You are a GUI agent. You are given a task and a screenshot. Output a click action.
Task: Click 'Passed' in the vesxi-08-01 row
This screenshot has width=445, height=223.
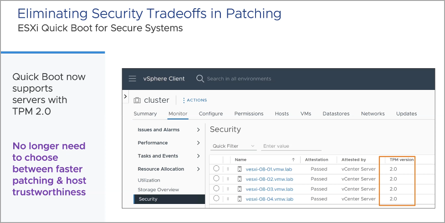tap(319, 169)
